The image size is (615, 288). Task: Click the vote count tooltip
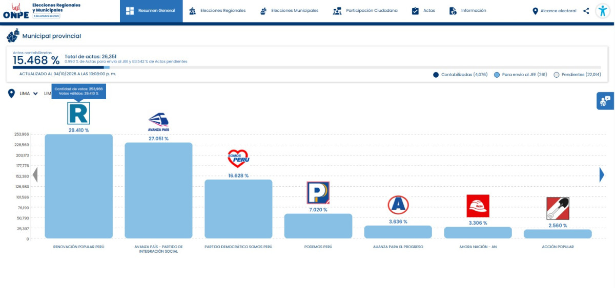coord(78,91)
